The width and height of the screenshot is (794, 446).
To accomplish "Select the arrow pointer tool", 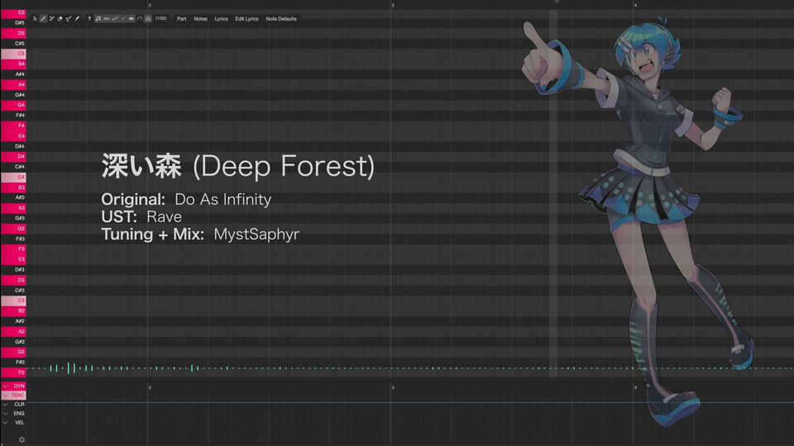I will tap(35, 19).
